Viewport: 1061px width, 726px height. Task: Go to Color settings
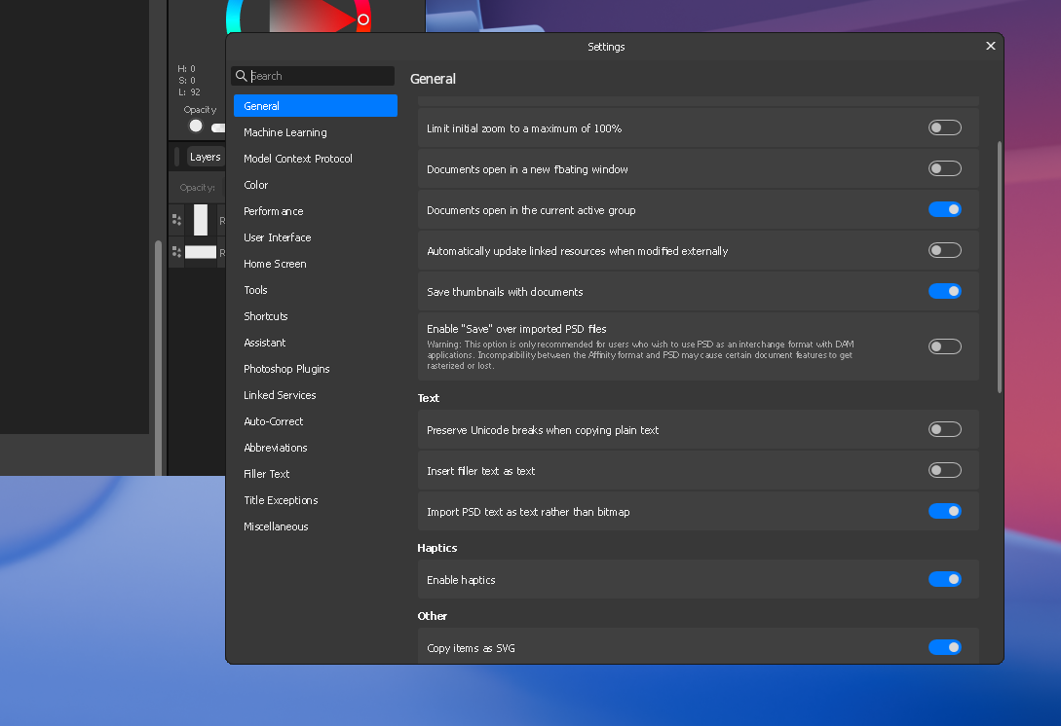(316, 185)
